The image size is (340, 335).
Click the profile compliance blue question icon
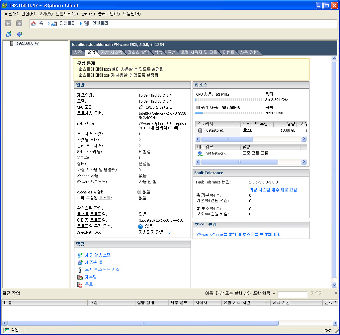point(140,227)
